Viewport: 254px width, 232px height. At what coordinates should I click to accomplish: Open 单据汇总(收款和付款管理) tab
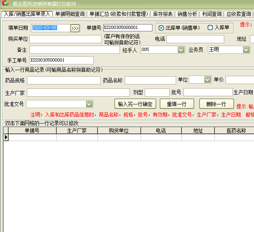(119, 14)
